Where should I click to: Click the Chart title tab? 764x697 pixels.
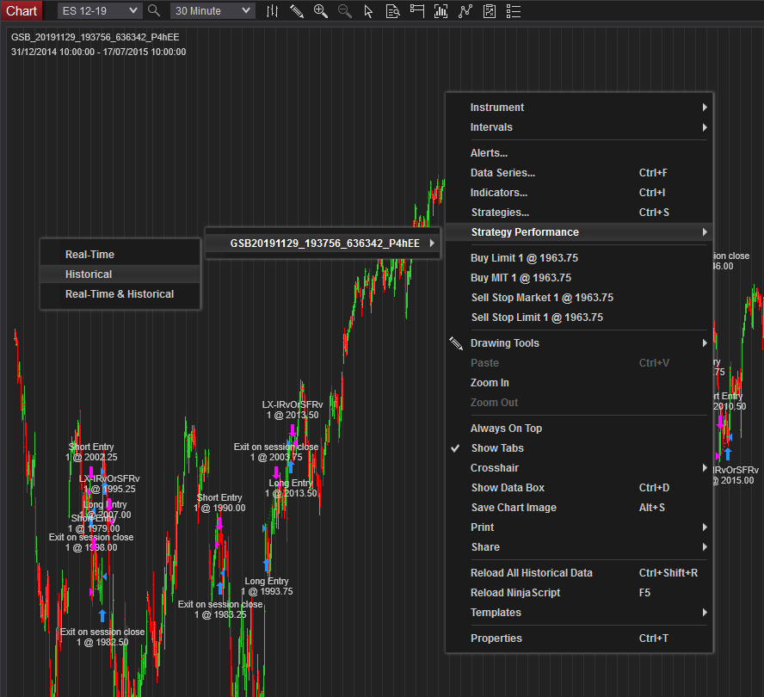tap(22, 10)
